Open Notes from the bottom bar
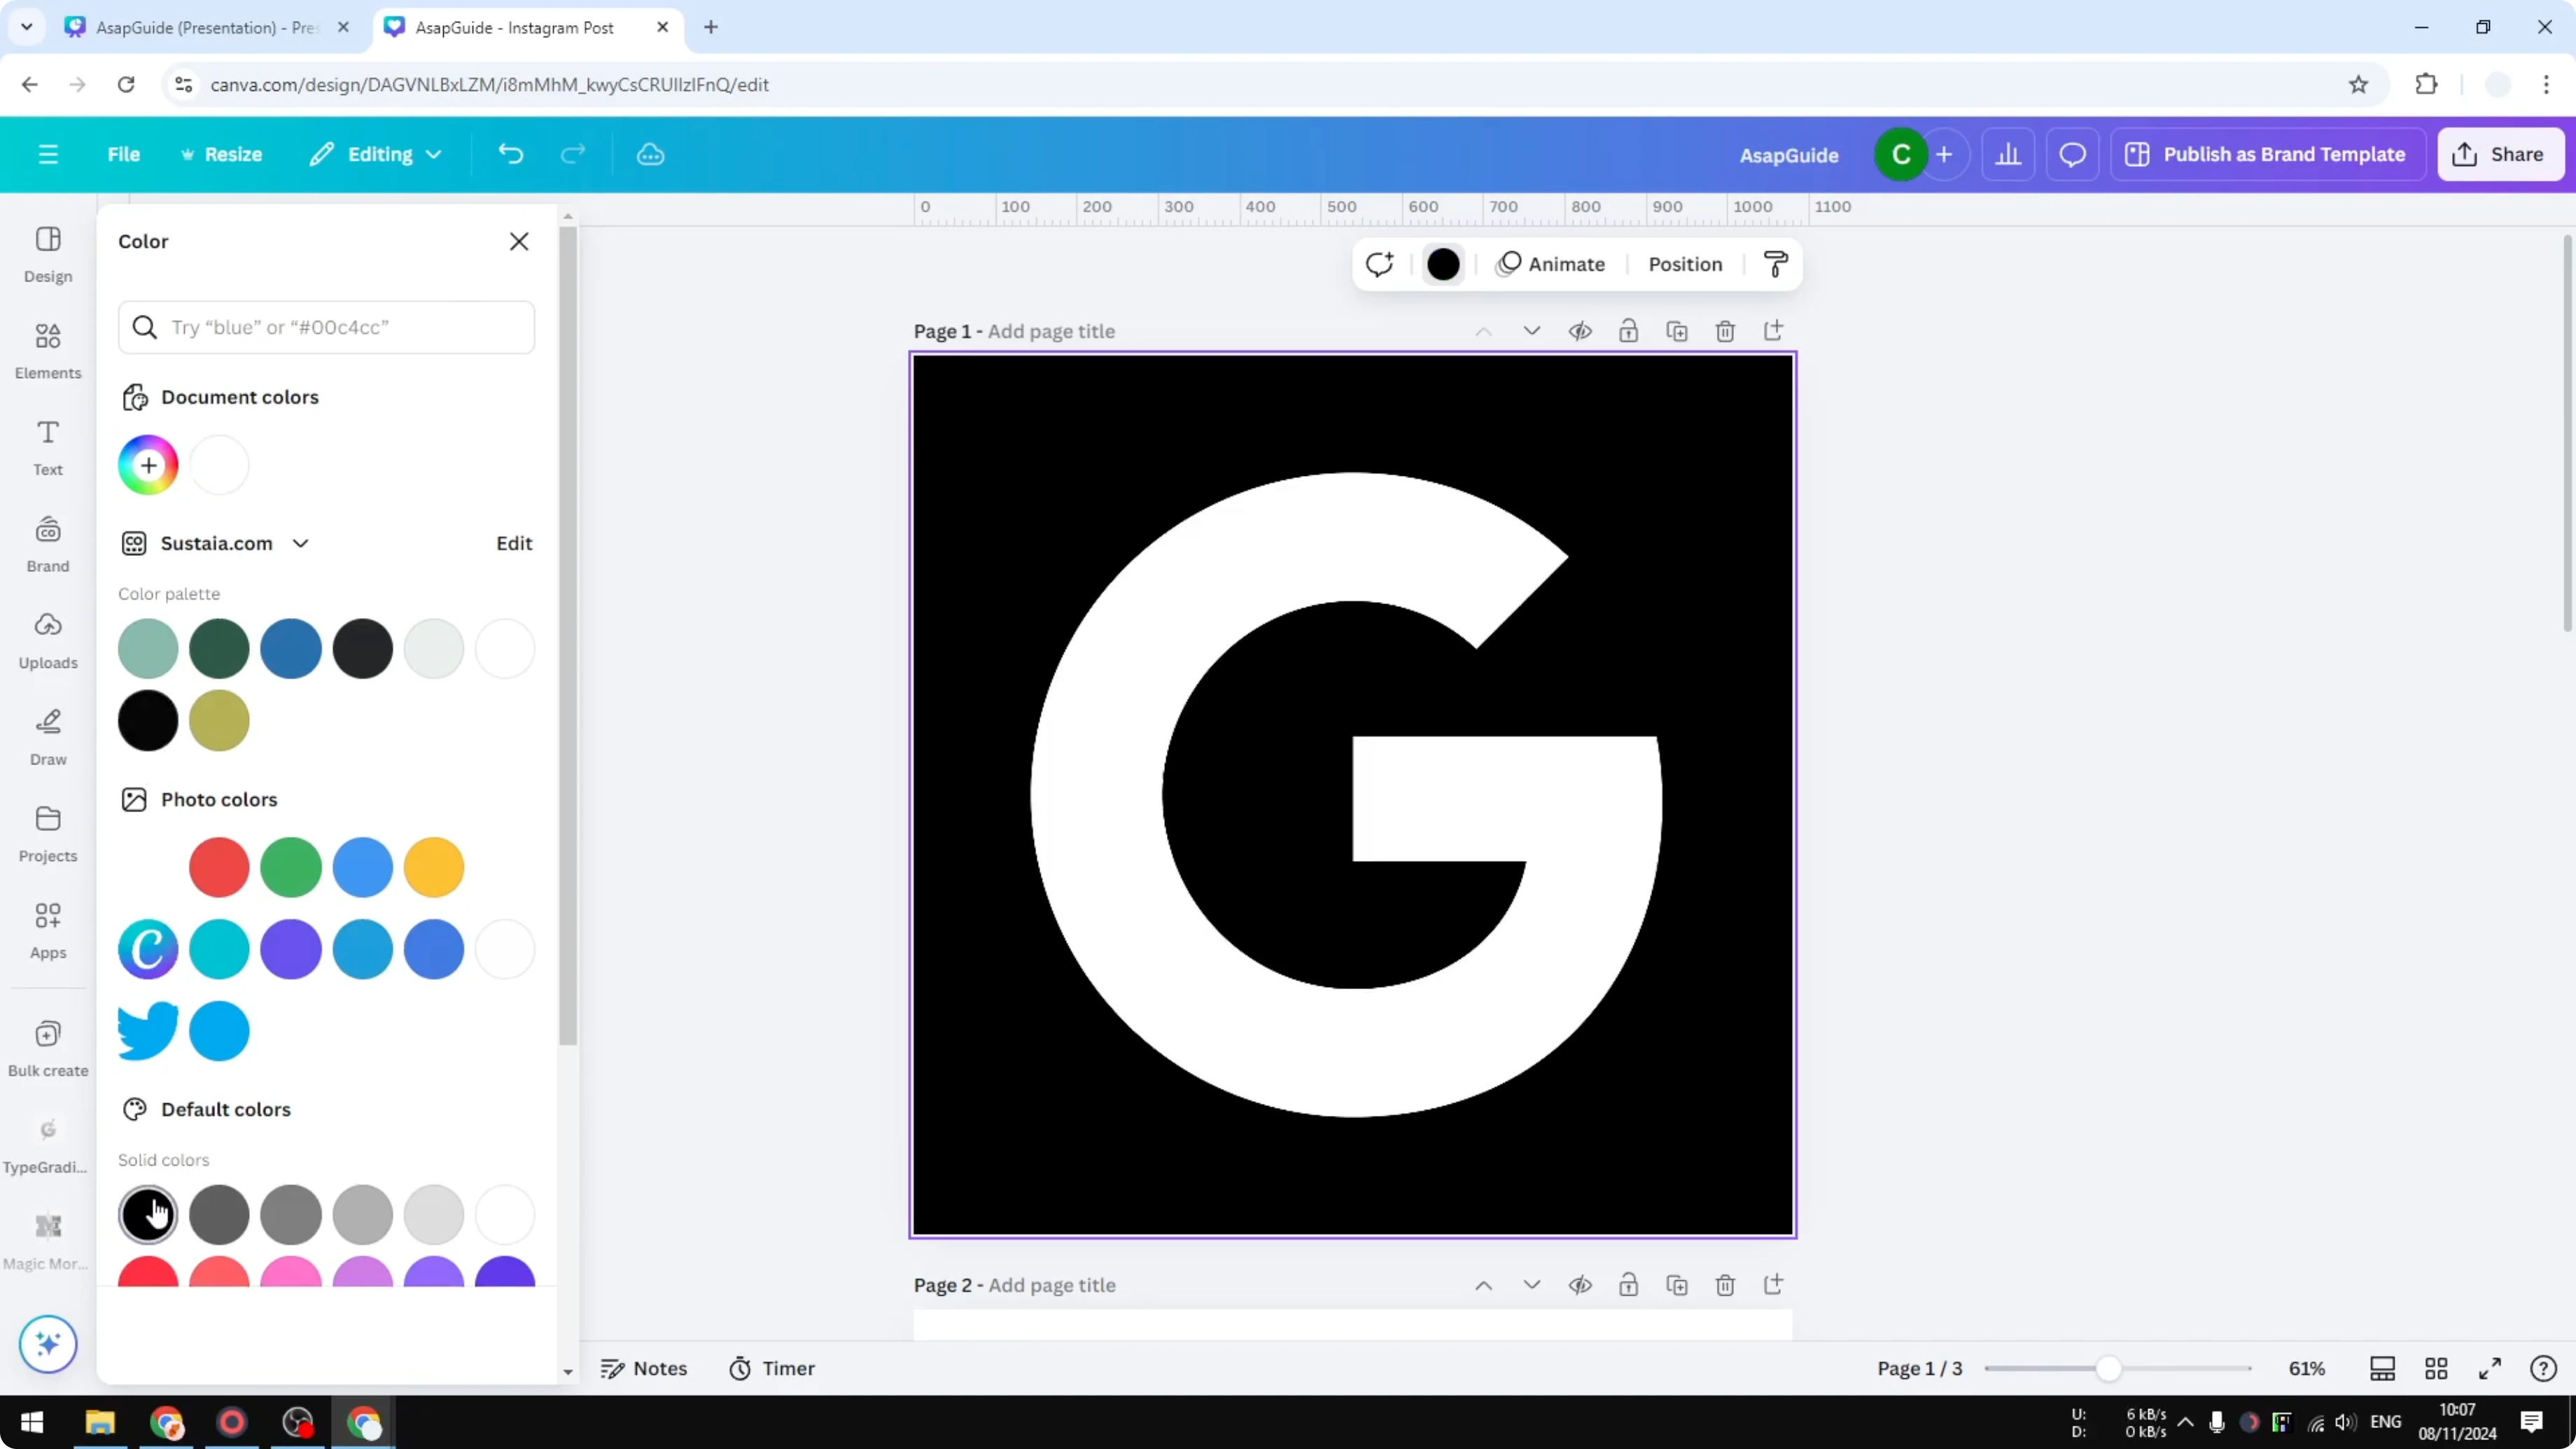The height and width of the screenshot is (1449, 2576). coord(644,1368)
